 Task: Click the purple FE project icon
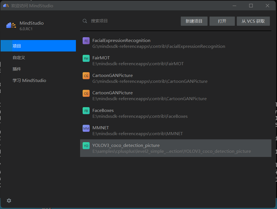point(86,41)
